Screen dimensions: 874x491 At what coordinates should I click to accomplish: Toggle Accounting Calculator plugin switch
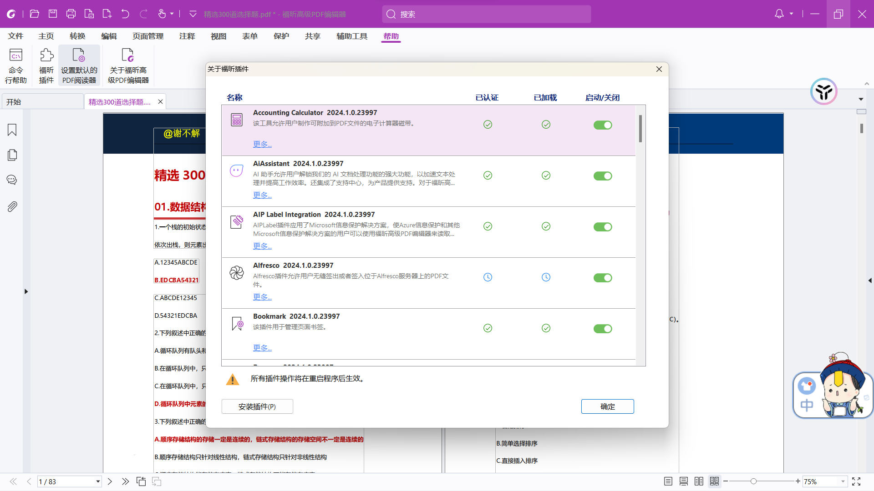[x=603, y=125]
